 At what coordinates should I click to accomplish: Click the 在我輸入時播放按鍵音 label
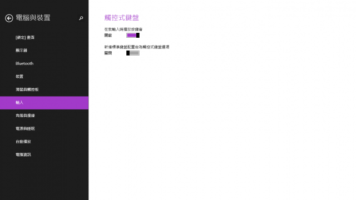coord(123,29)
